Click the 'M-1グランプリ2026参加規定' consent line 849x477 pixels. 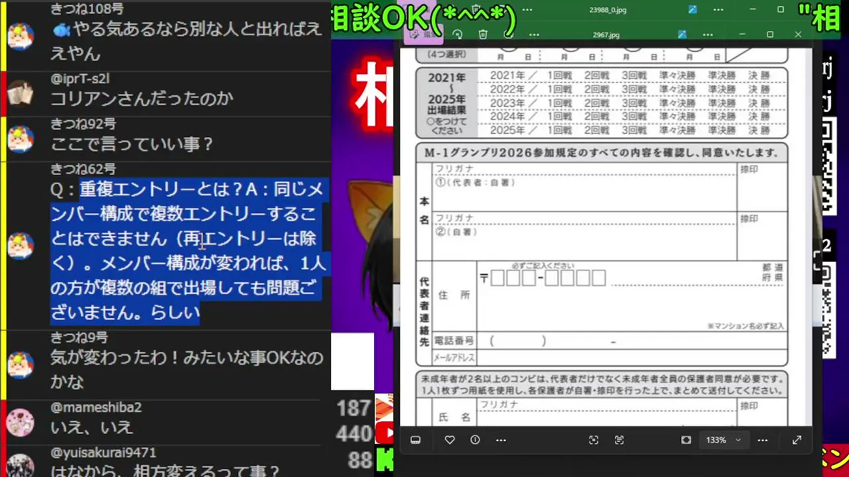[x=602, y=152]
